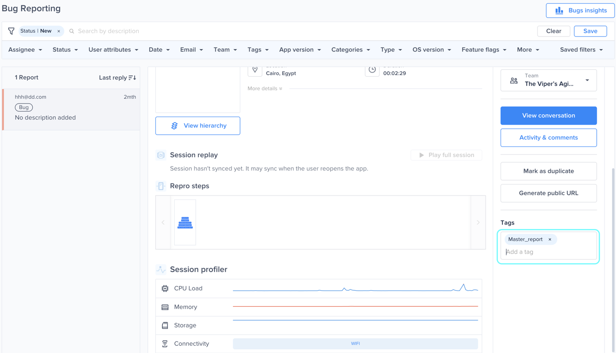Open the Assignee filter dropdown
Image resolution: width=616 pixels, height=353 pixels.
coord(25,50)
